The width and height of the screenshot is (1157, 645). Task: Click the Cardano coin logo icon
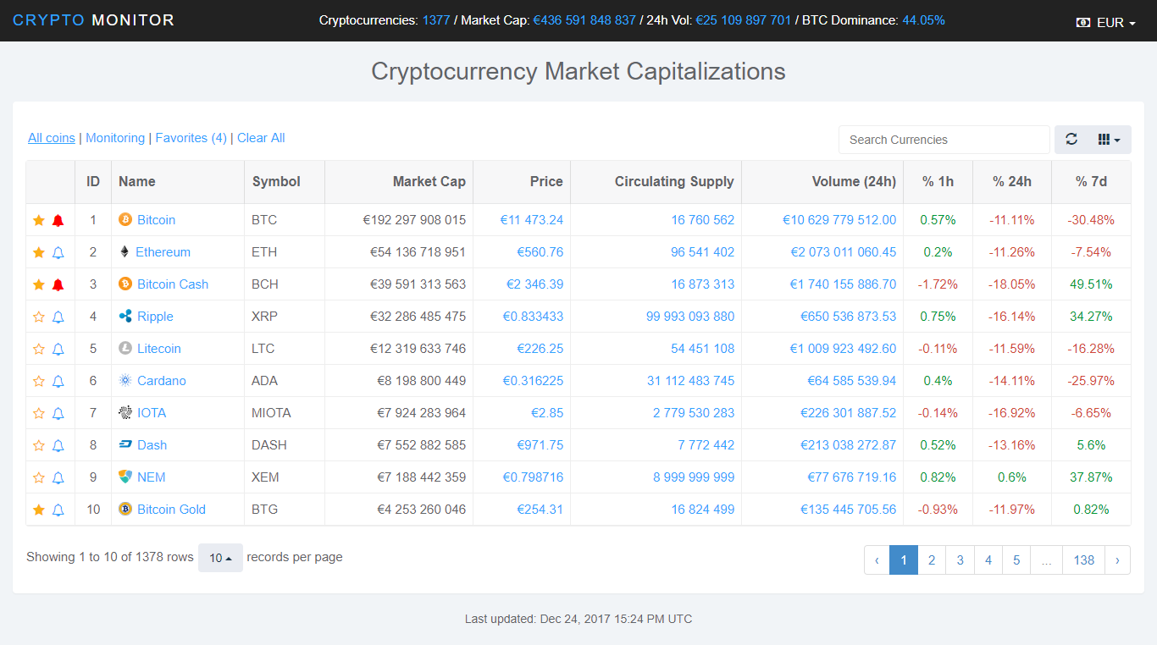click(x=125, y=381)
